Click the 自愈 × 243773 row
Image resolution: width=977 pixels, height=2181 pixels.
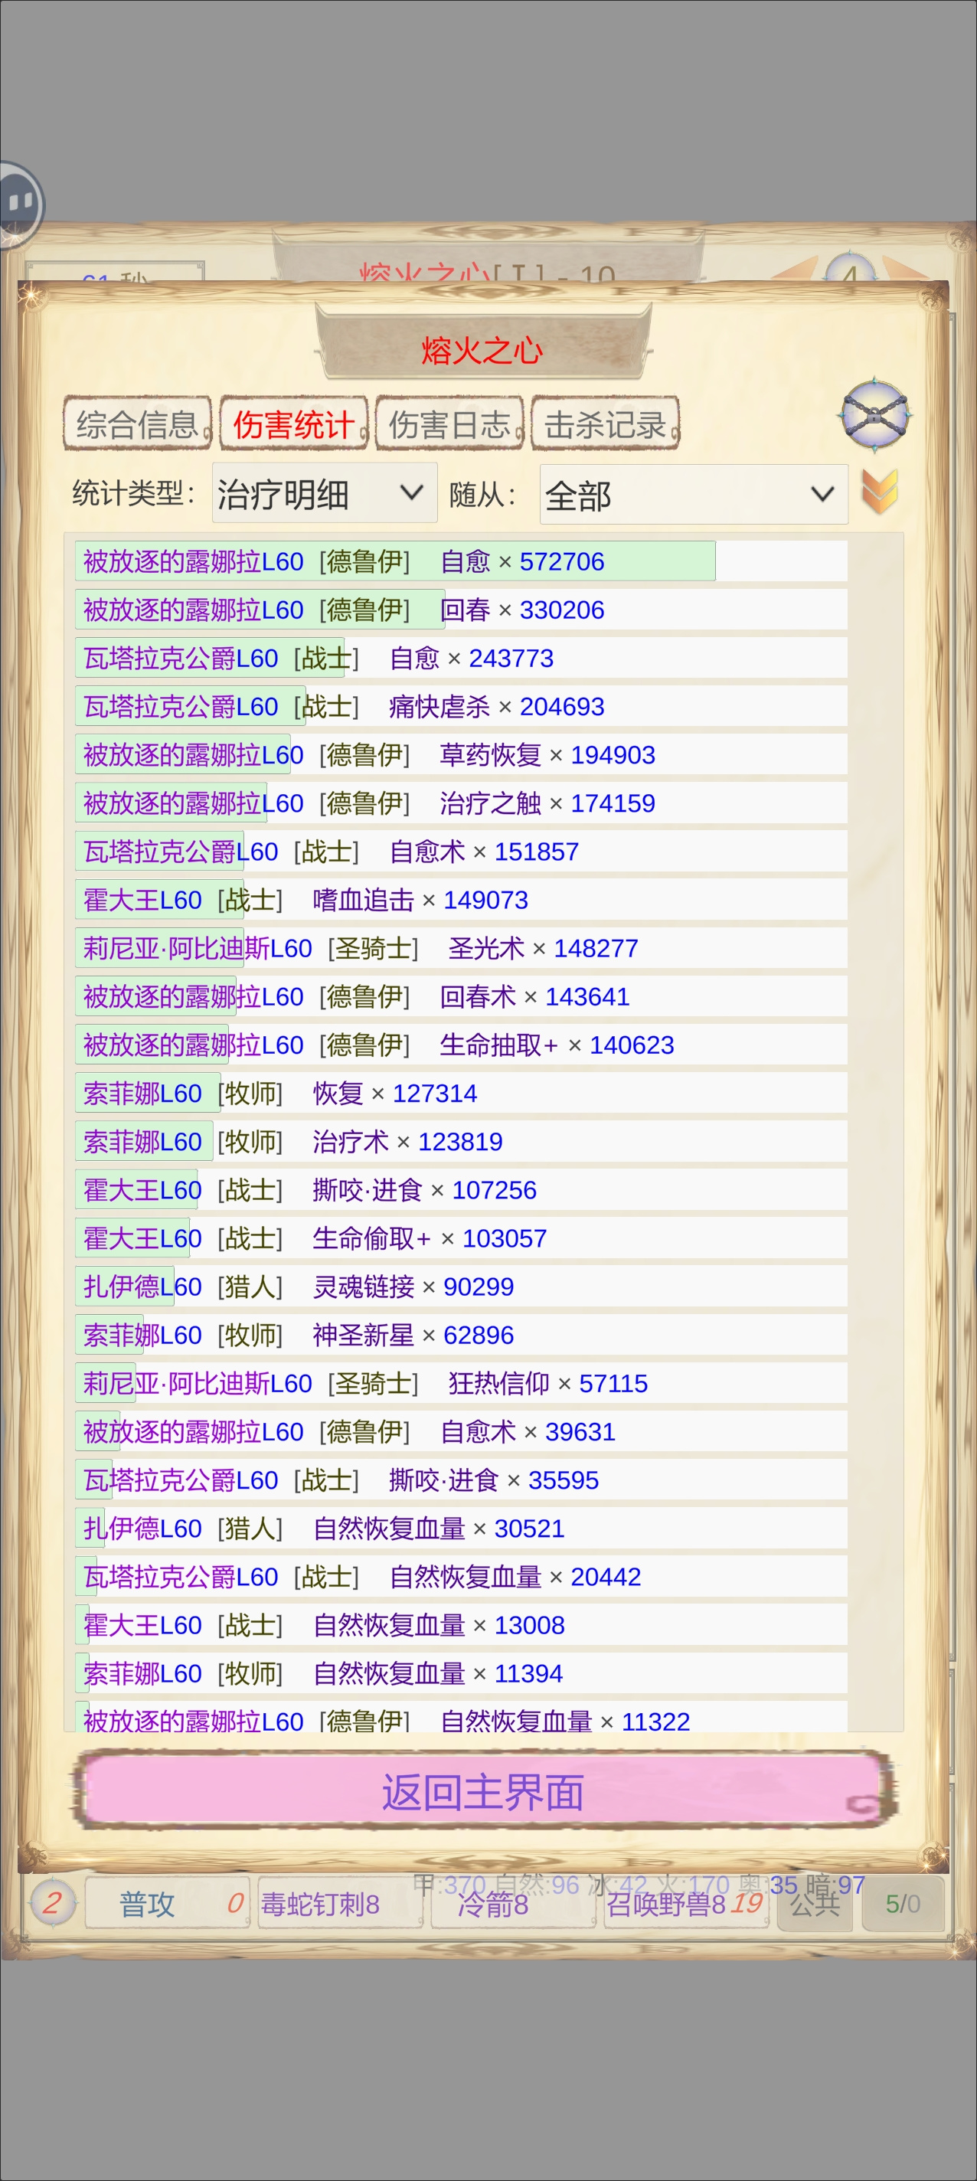pos(462,658)
